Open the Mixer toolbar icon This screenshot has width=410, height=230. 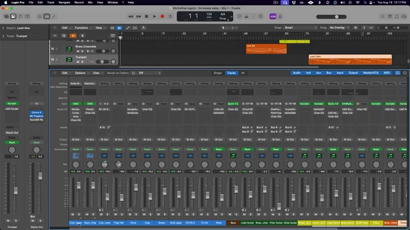47,17
